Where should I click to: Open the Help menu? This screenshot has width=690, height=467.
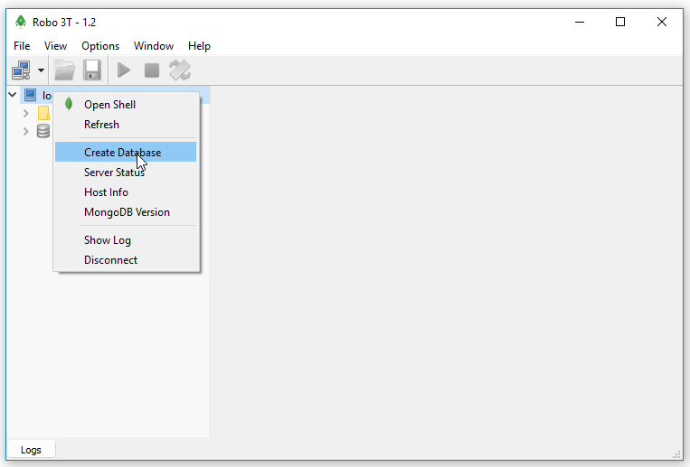click(199, 46)
